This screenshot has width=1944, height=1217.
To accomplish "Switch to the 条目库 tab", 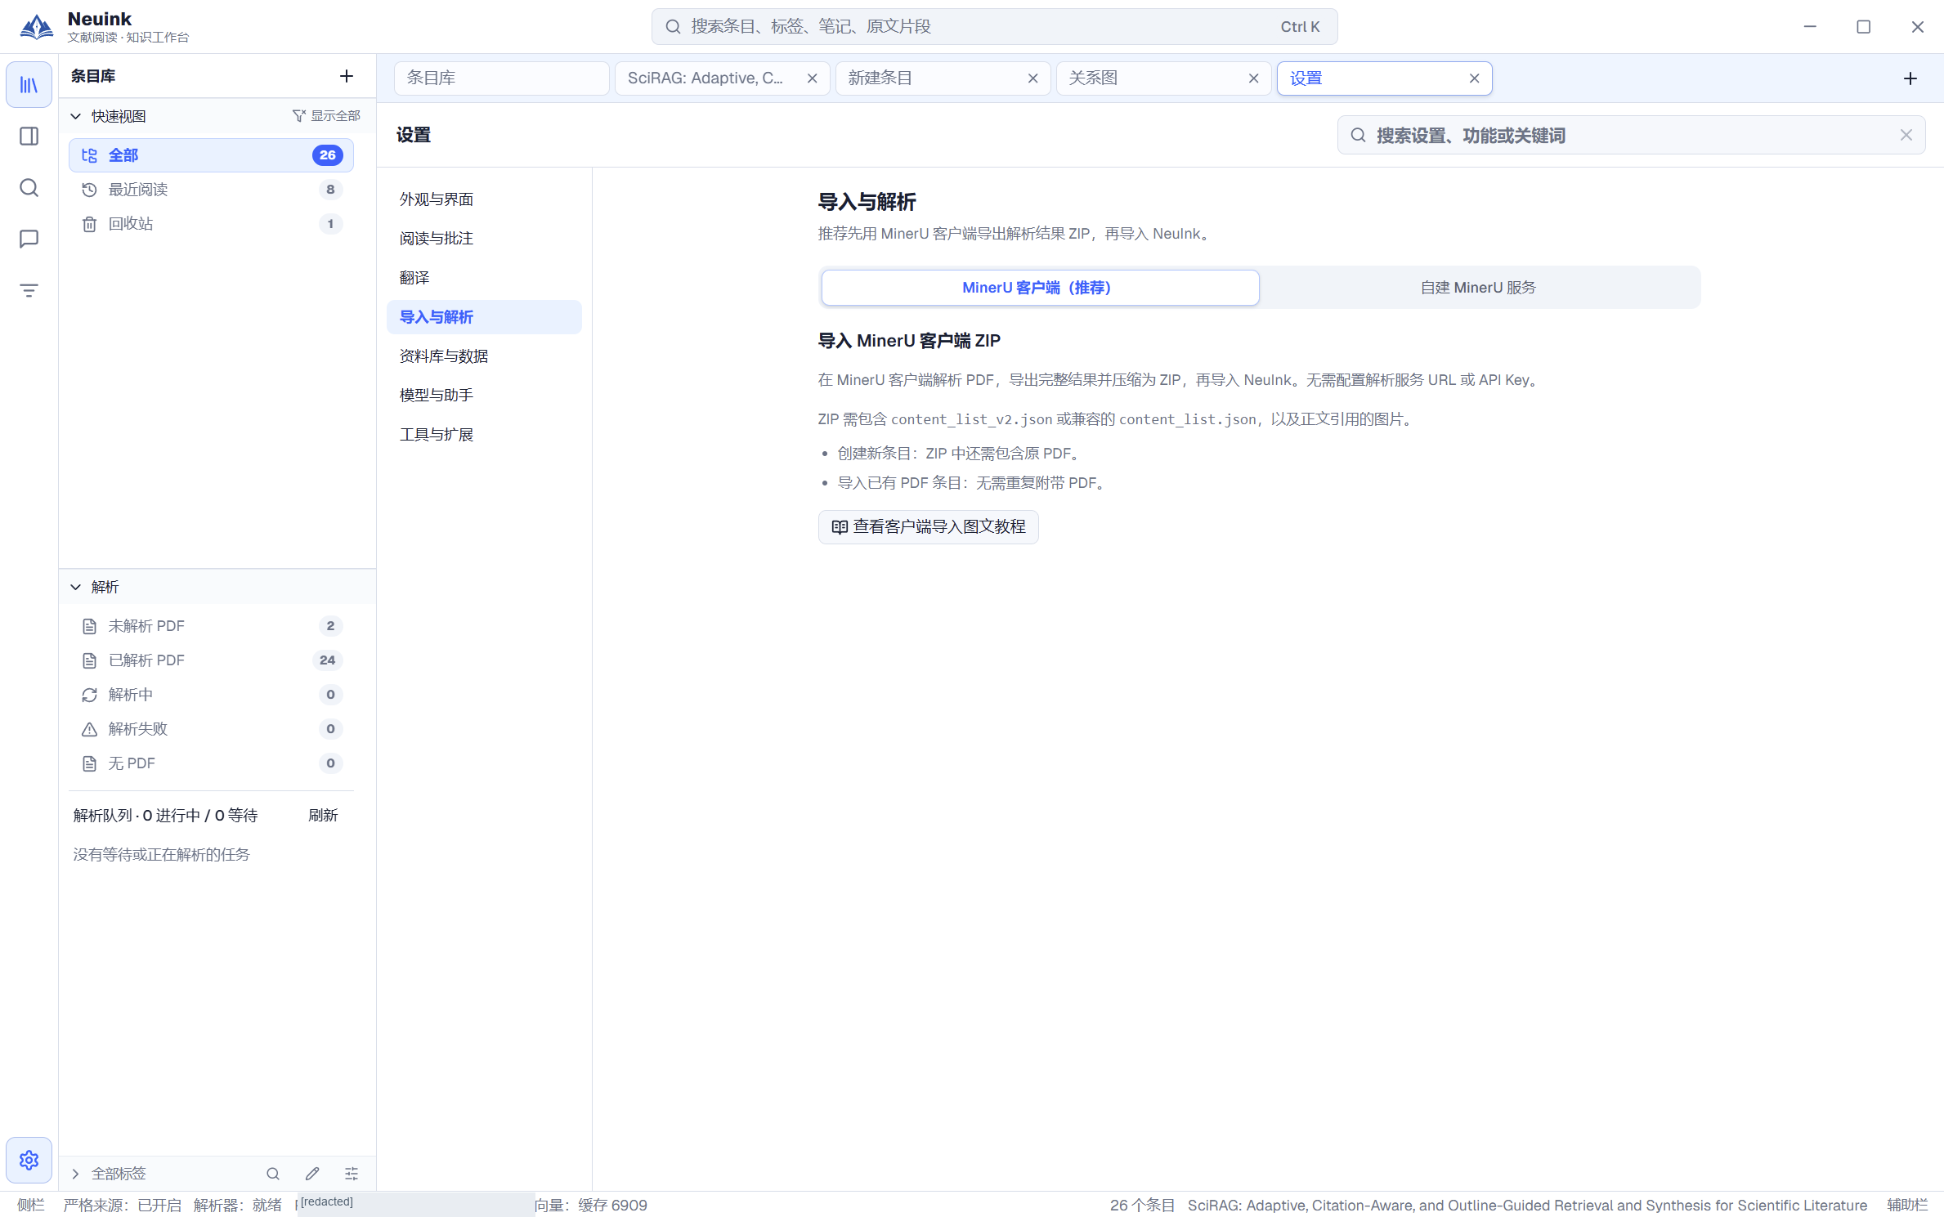I will pos(501,78).
